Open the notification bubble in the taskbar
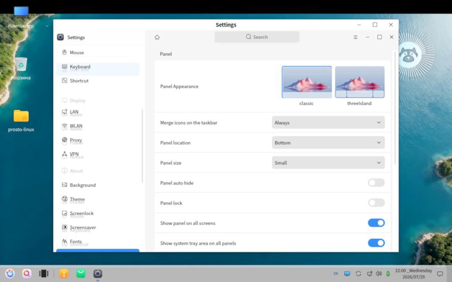This screenshot has width=452, height=282. (x=440, y=274)
